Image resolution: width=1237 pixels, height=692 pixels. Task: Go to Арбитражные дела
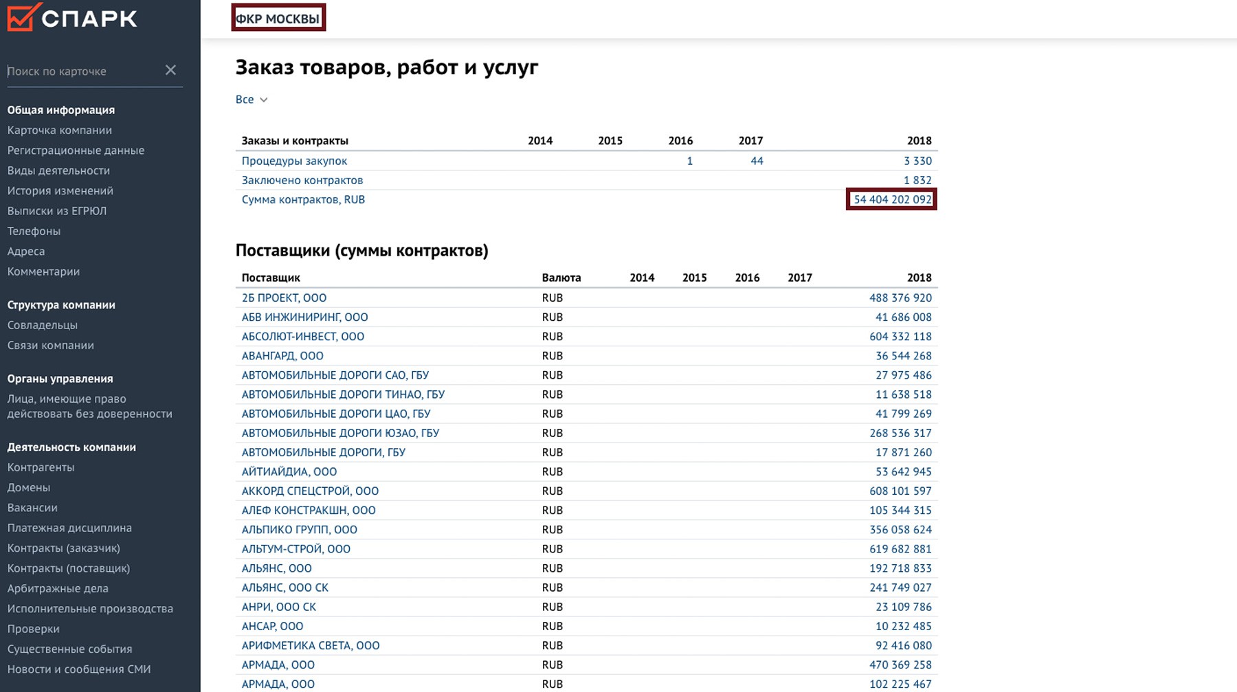(58, 588)
